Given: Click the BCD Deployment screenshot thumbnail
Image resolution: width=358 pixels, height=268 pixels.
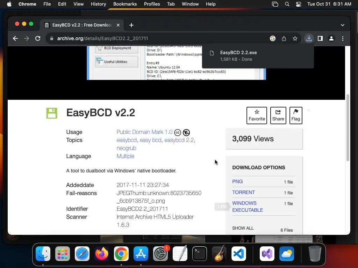Looking at the screenshot, I should (116, 48).
